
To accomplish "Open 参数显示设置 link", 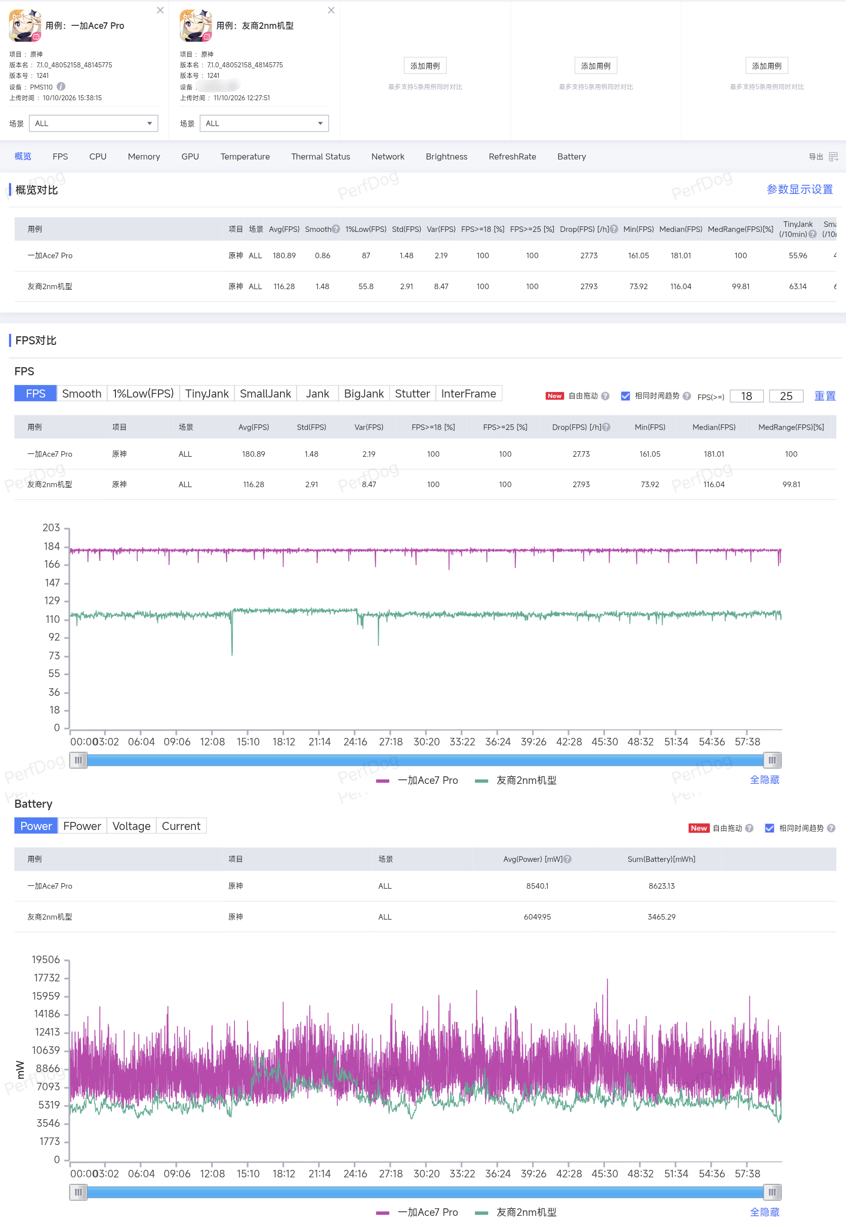I will click(799, 189).
